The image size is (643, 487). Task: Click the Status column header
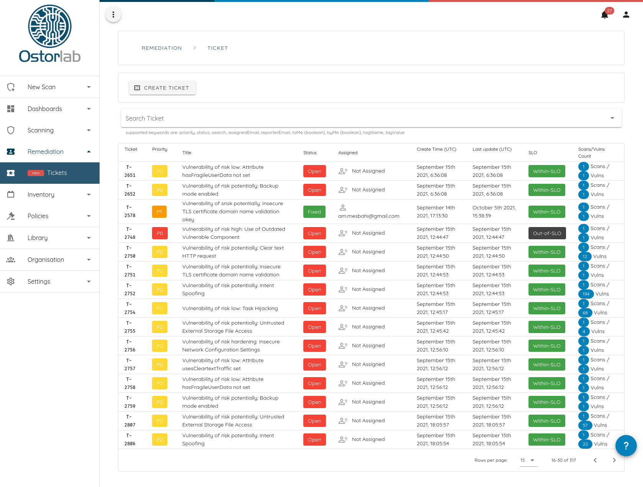(x=310, y=153)
